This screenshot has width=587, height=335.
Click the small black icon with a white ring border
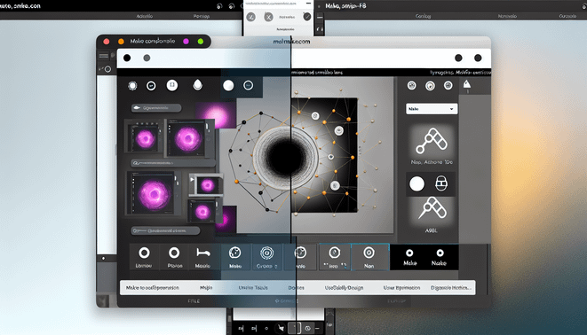(x=151, y=86)
